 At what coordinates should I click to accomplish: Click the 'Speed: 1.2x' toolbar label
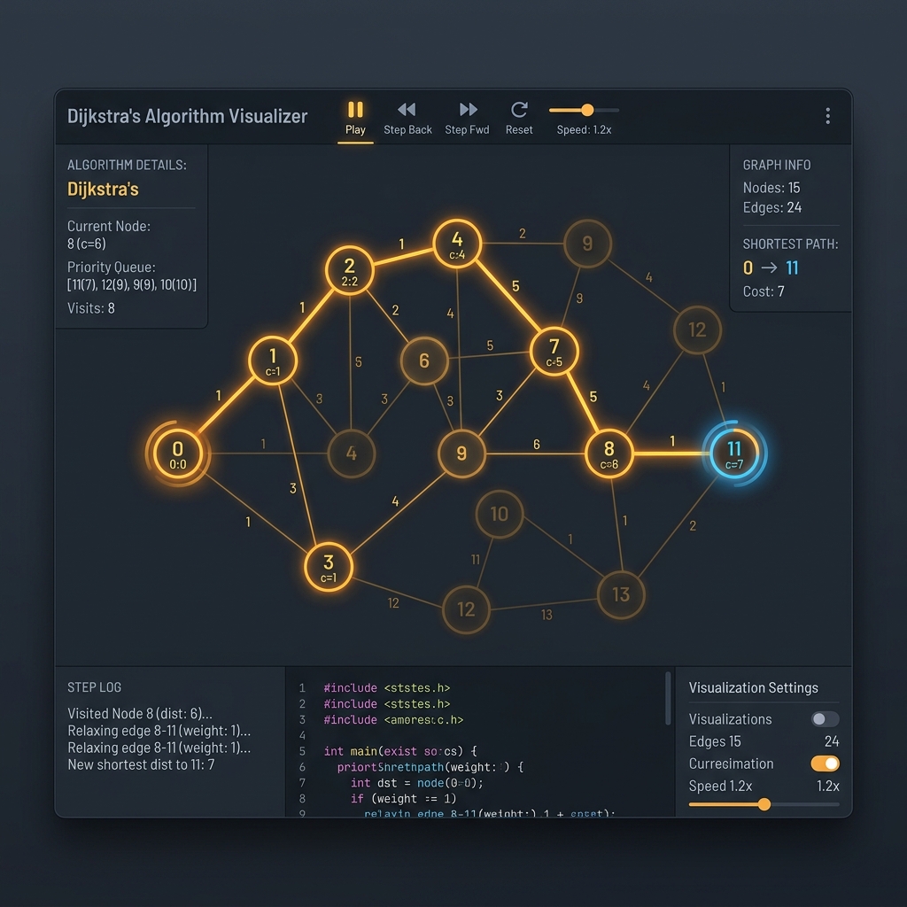[x=584, y=129]
